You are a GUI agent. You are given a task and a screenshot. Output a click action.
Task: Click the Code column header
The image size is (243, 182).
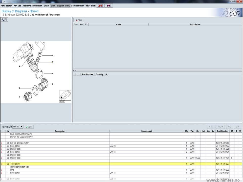(x=118, y=25)
